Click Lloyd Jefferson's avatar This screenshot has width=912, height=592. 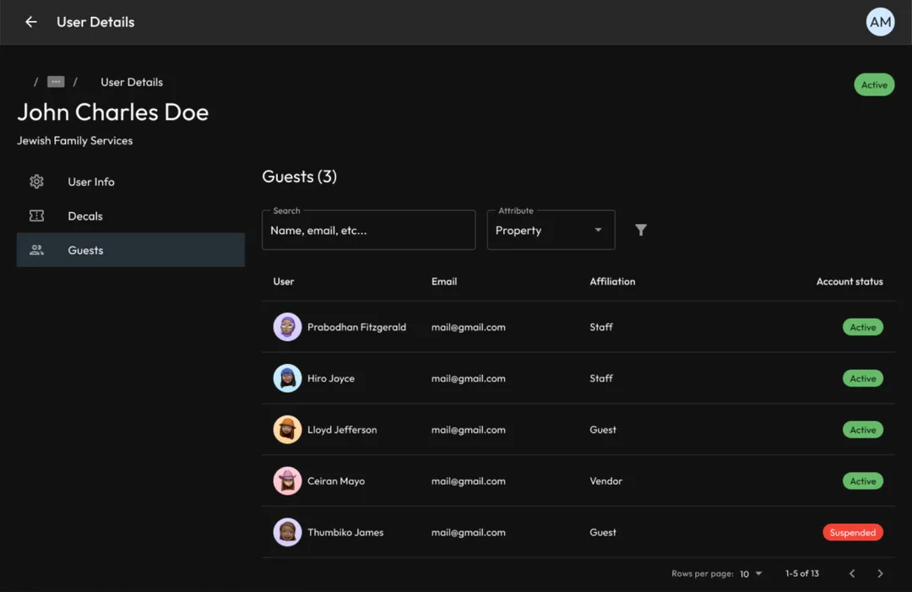pyautogui.click(x=287, y=430)
